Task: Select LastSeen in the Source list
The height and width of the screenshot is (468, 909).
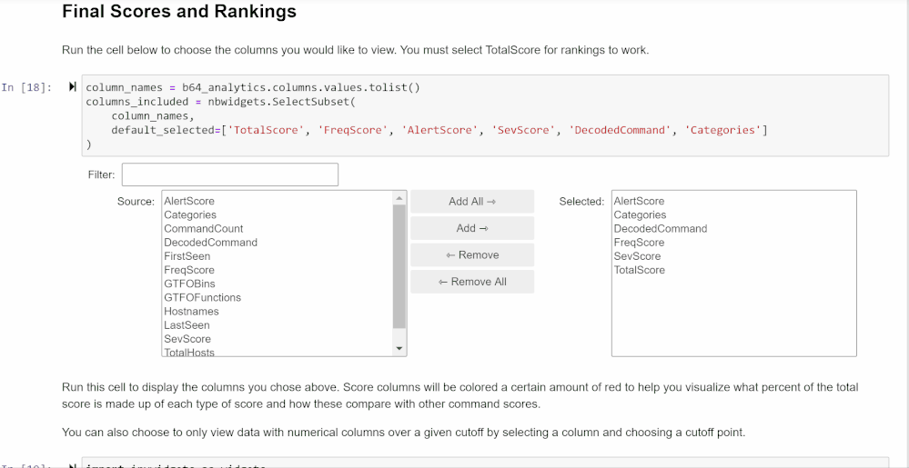Action: 187,324
